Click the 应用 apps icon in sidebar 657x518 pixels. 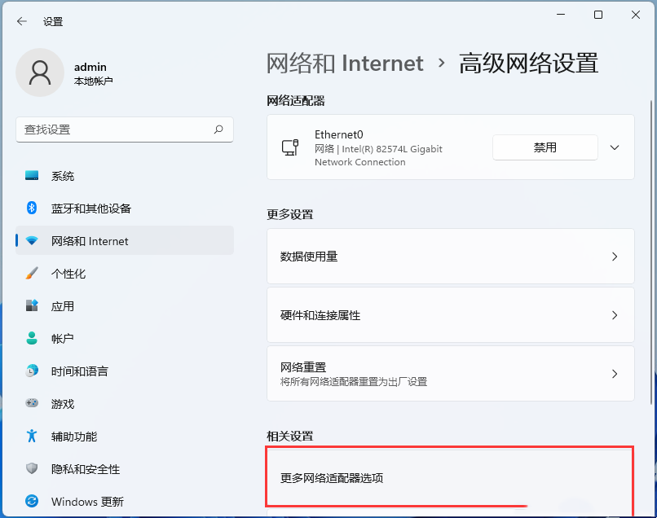(31, 305)
